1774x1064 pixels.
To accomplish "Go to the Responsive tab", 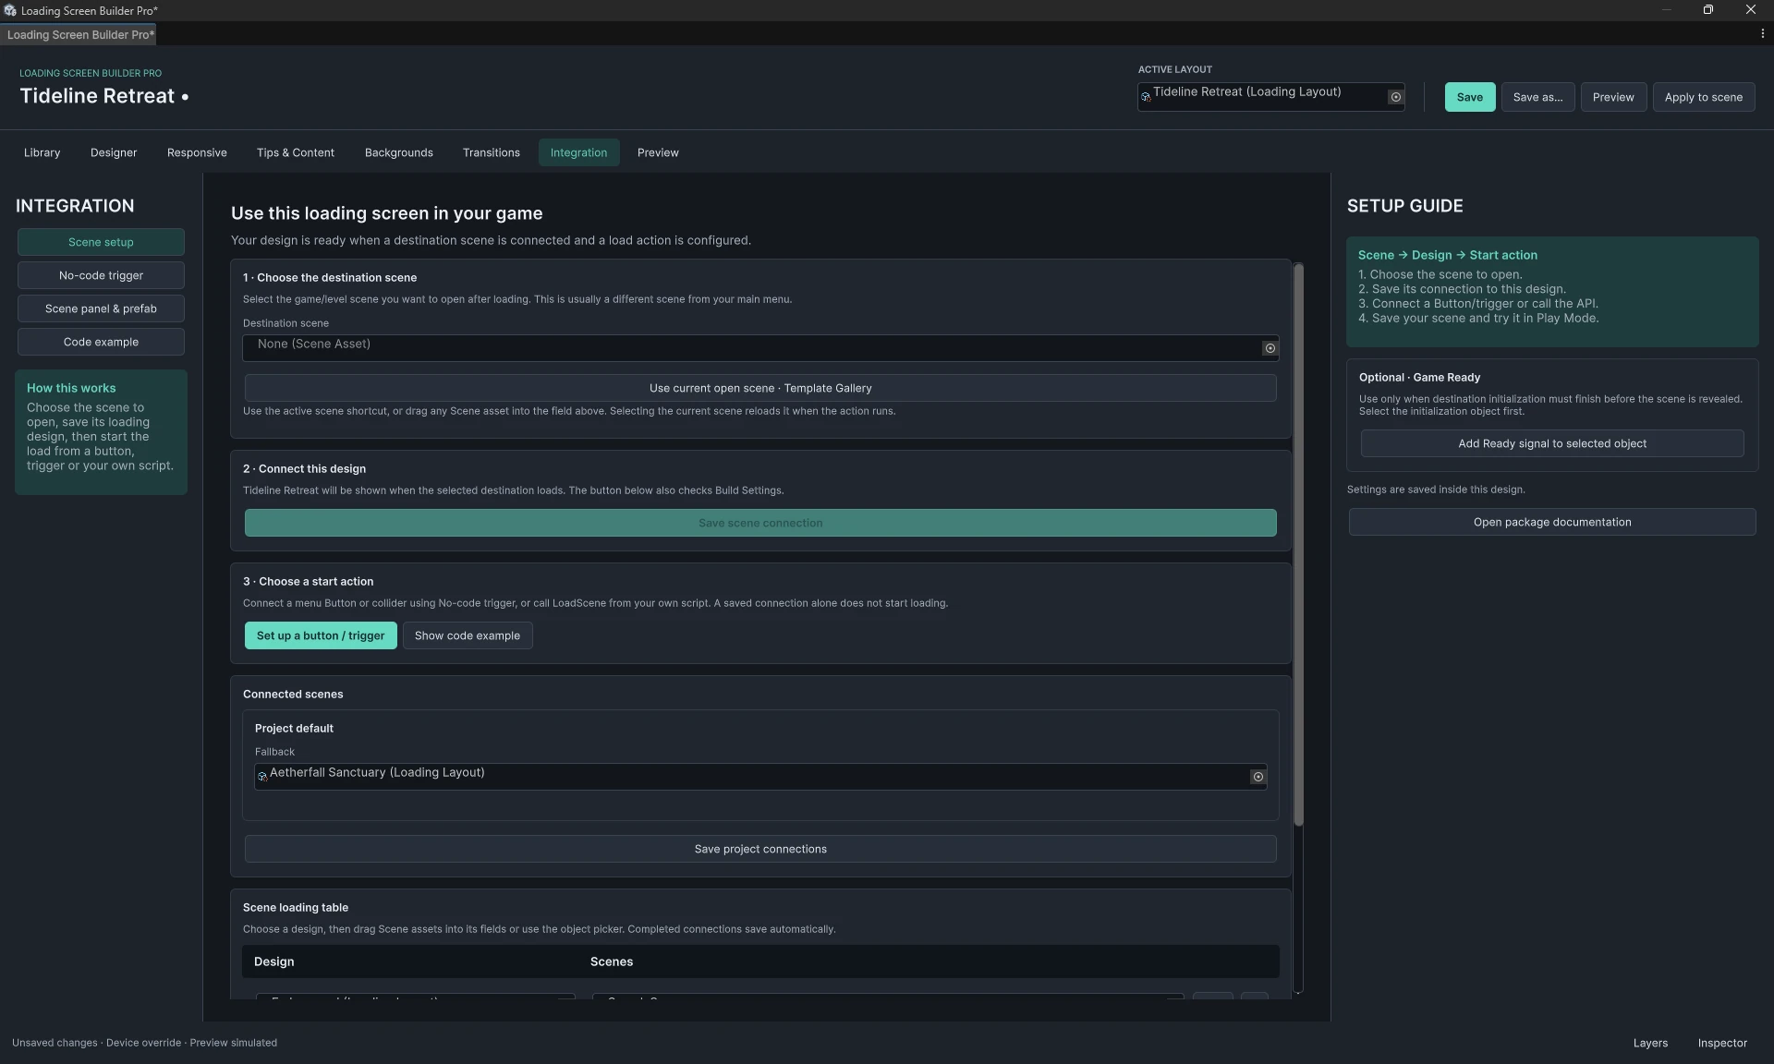I will (x=197, y=152).
